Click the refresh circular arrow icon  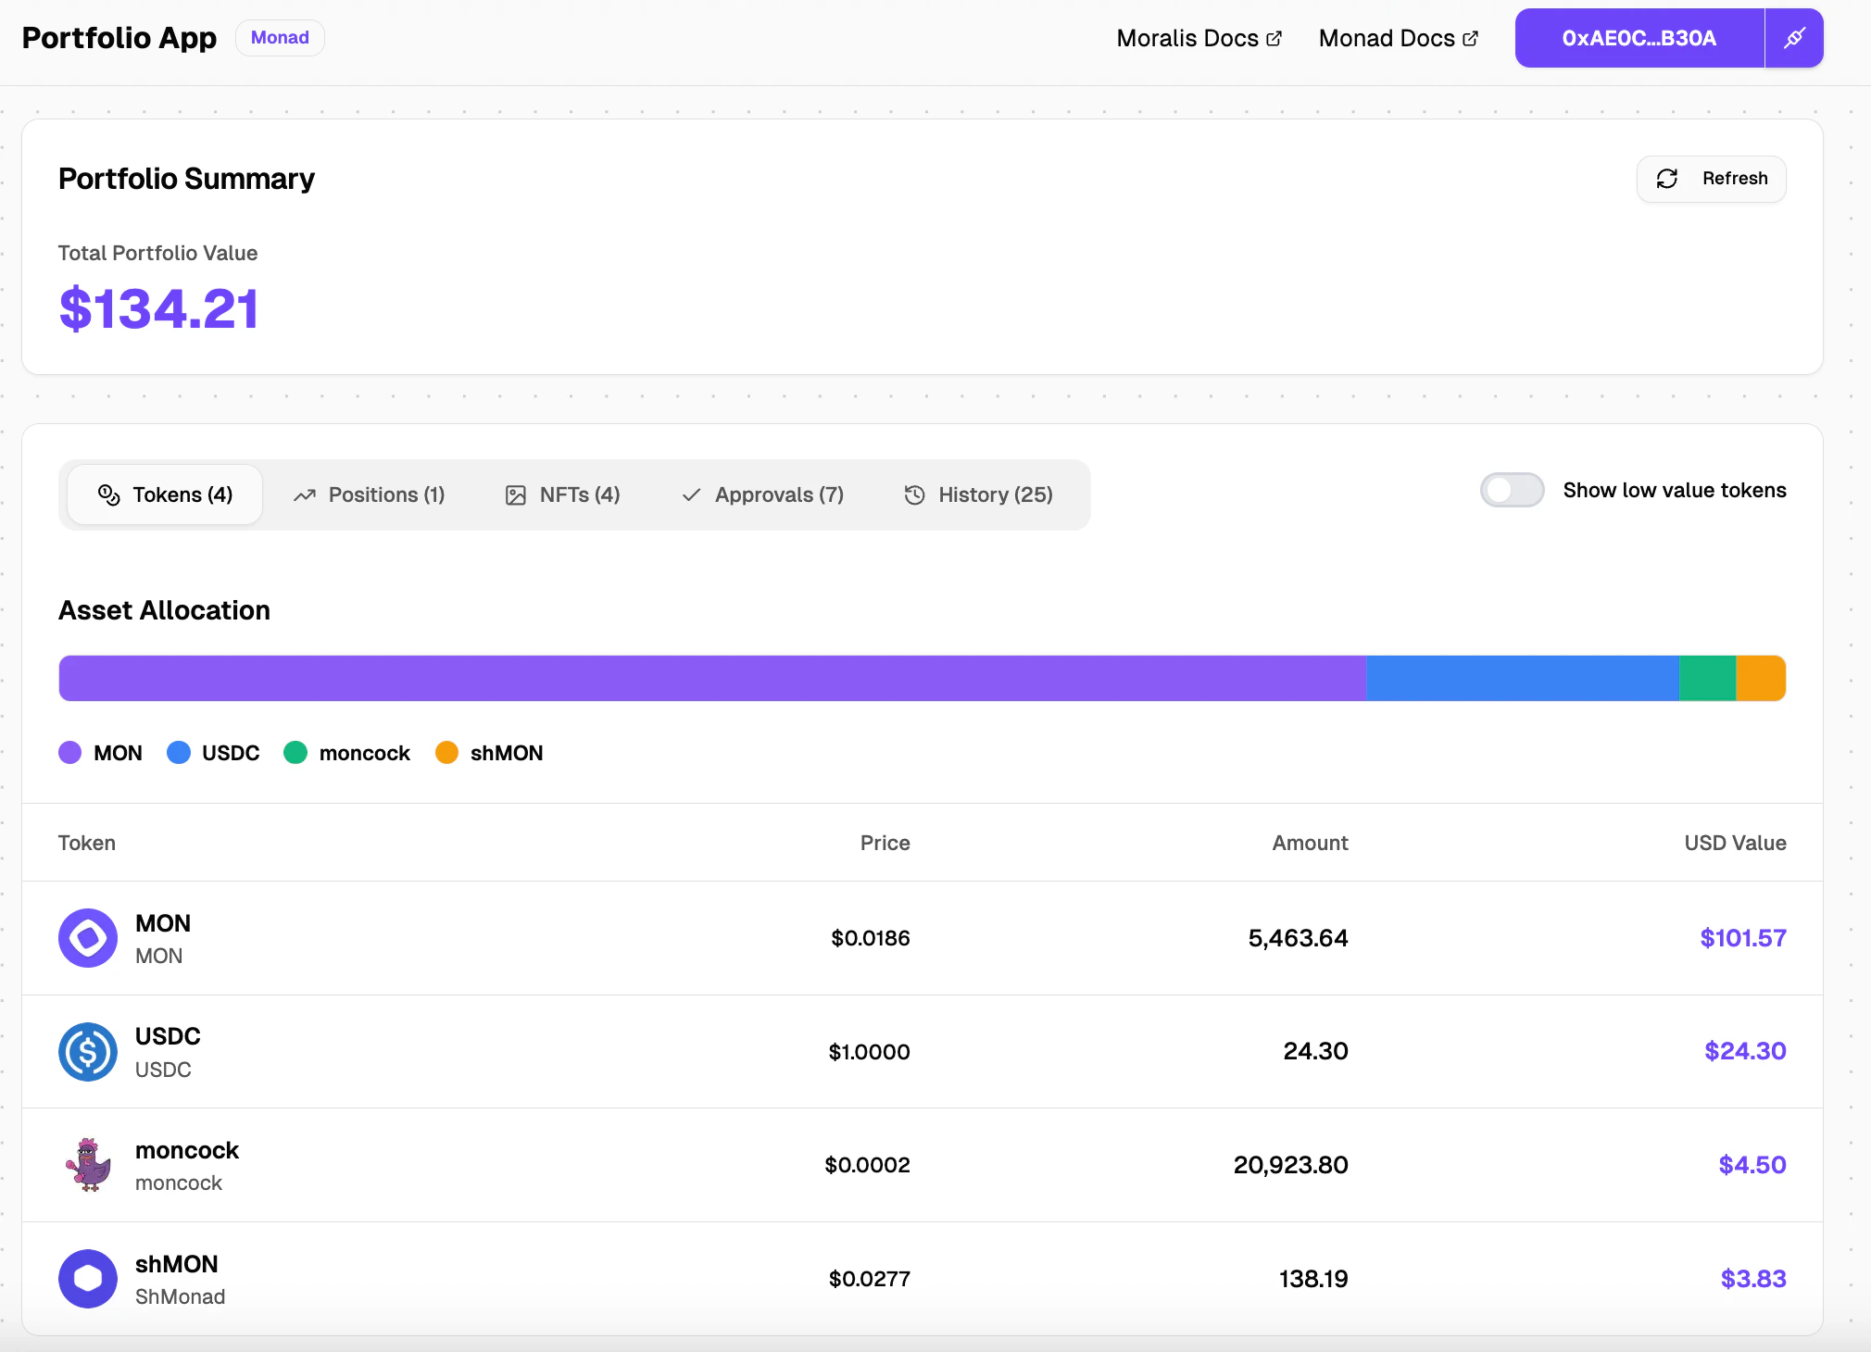[1669, 179]
